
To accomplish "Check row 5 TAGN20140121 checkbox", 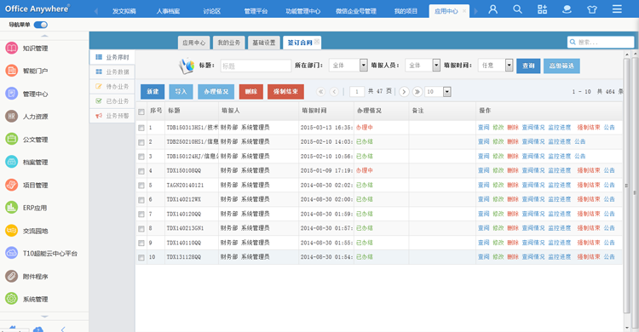I will tap(141, 186).
